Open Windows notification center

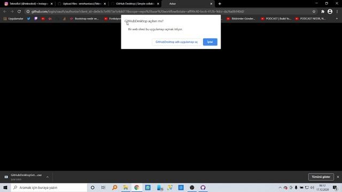[x=336, y=187]
